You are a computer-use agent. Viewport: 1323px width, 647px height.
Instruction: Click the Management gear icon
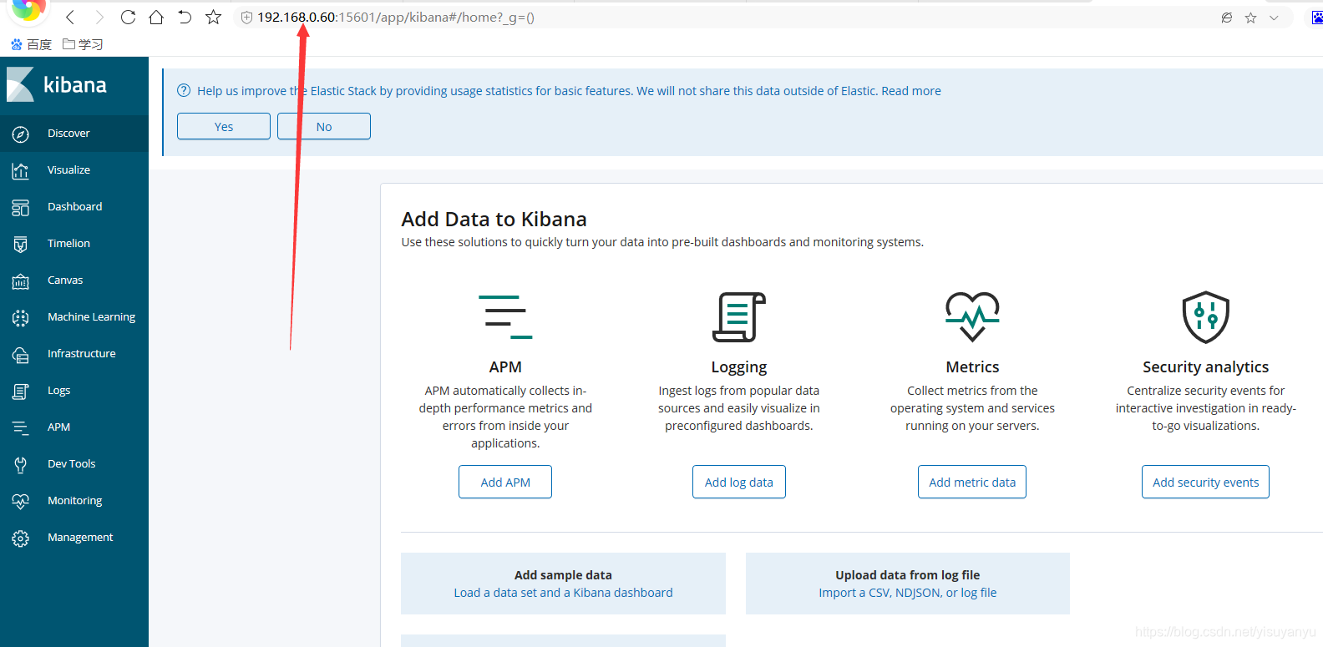21,538
